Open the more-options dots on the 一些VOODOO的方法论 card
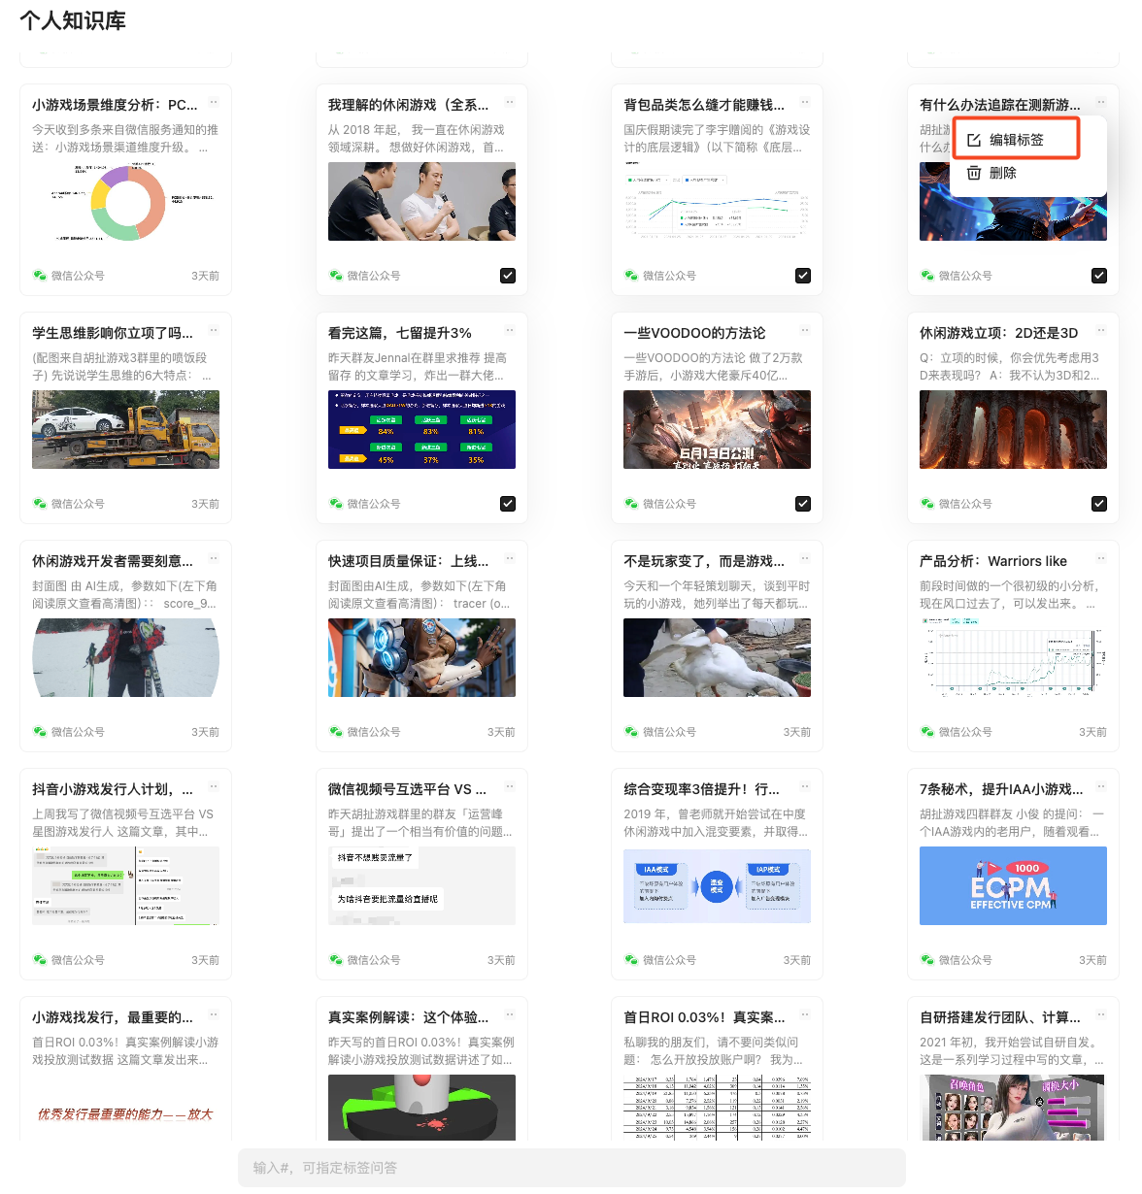This screenshot has width=1142, height=1194. tap(805, 330)
